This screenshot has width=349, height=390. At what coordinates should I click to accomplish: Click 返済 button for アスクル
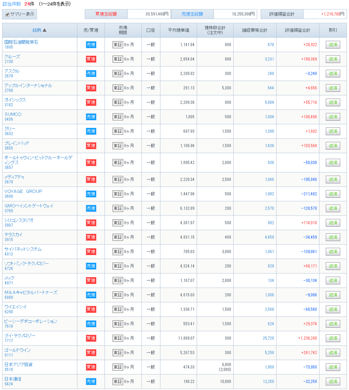coord(333,74)
